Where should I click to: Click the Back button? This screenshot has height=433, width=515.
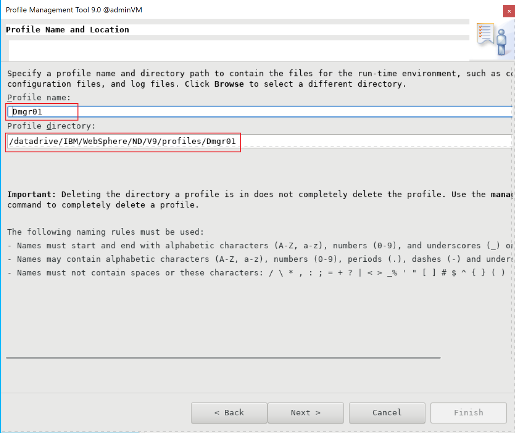click(229, 412)
